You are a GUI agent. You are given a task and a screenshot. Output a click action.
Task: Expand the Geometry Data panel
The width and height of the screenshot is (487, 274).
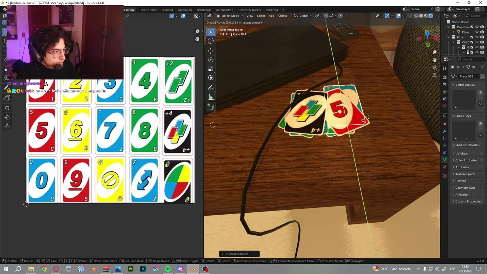465,188
